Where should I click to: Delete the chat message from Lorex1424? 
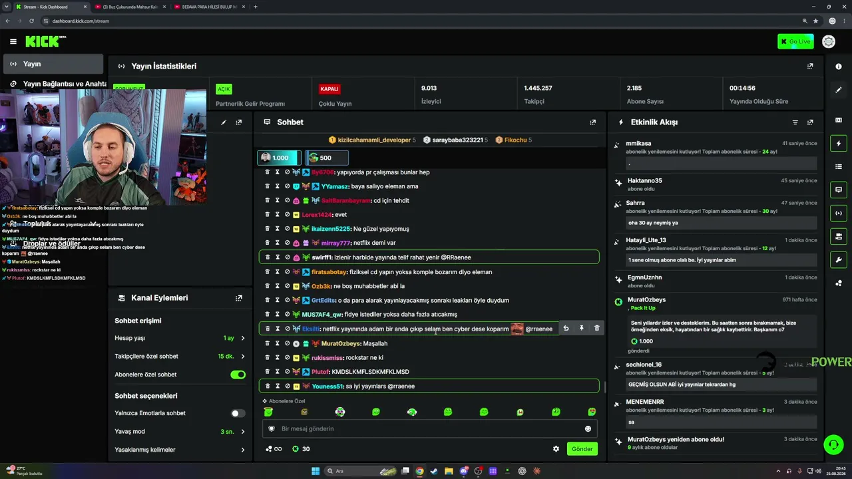tap(268, 215)
